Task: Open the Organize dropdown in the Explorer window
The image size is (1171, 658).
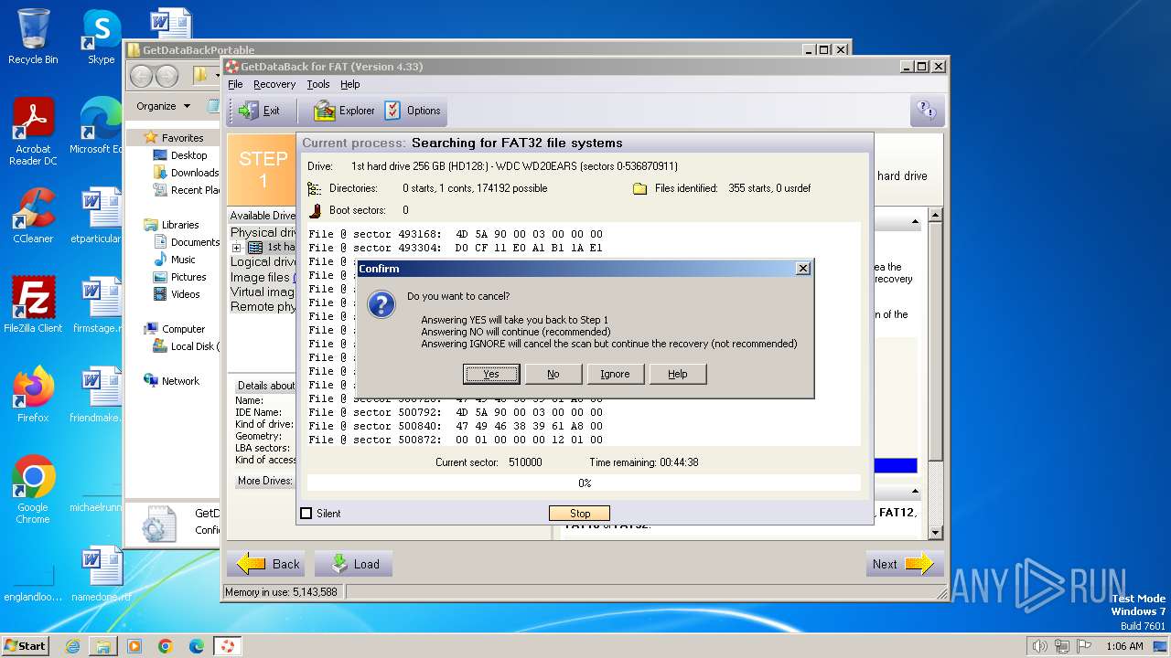Action: 163,106
